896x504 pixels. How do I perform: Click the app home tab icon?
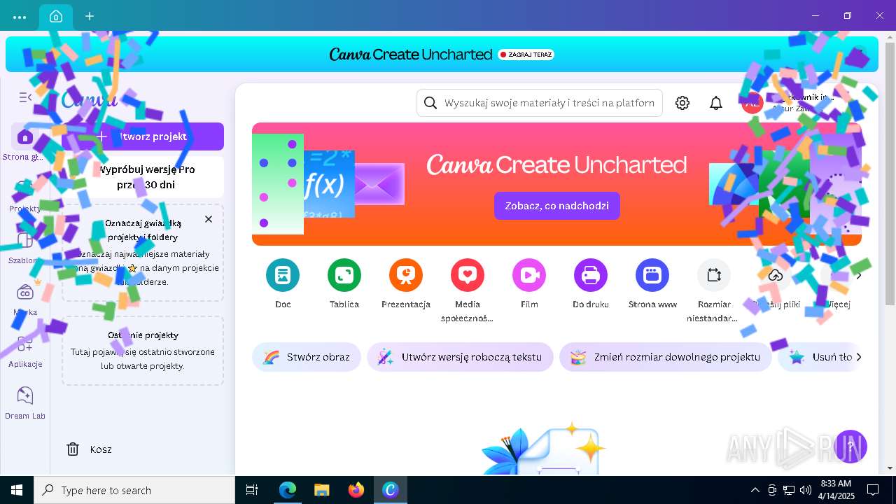(56, 16)
